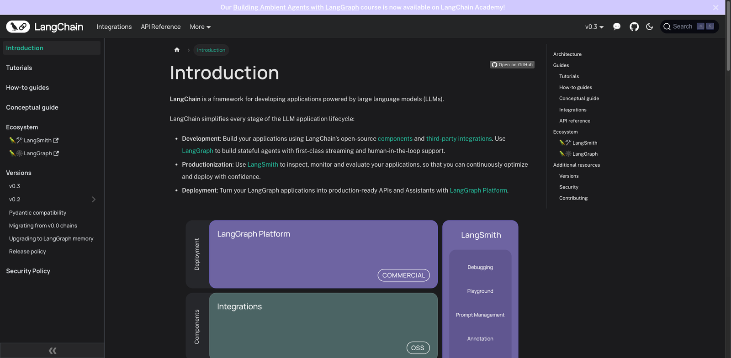Click the Prompt Management label in diagram
The height and width of the screenshot is (358, 731).
[x=480, y=315]
